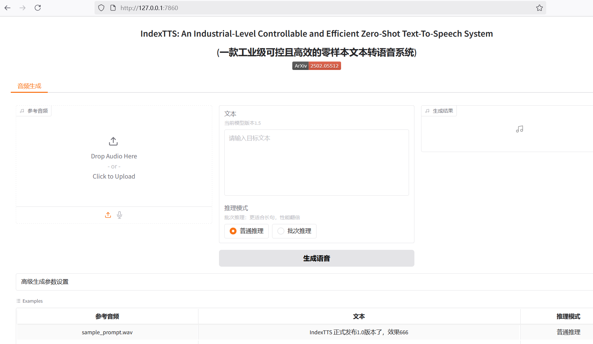The width and height of the screenshot is (593, 344).
Task: Click the 普通推理 cell in examples table
Action: (568, 332)
